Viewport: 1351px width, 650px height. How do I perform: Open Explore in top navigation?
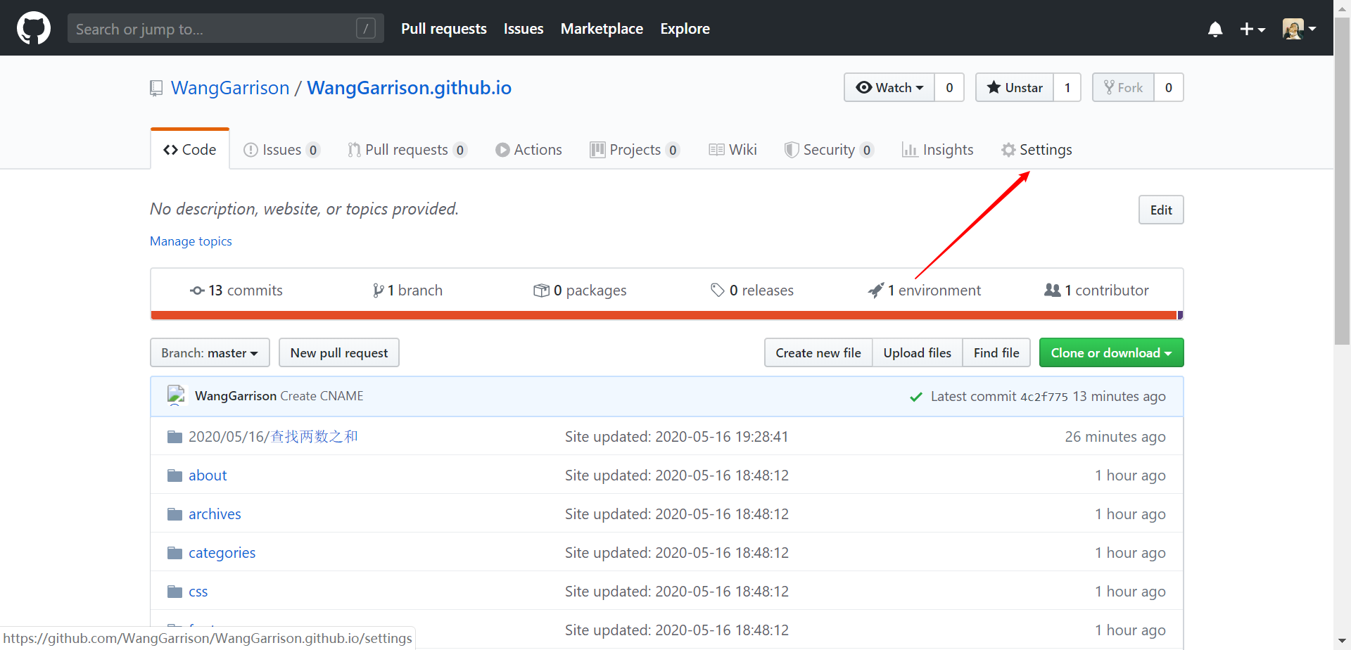tap(685, 29)
